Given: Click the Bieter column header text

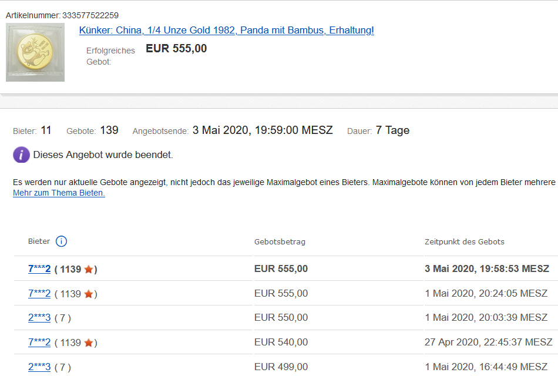Looking at the screenshot, I should [39, 241].
